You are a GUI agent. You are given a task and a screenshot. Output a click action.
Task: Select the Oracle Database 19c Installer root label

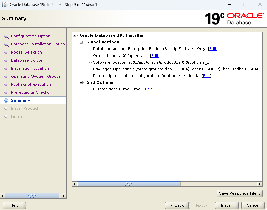[x=112, y=35]
